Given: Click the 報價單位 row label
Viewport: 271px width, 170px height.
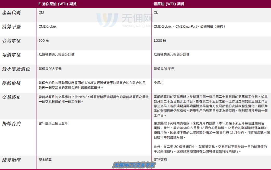Looking at the screenshot, I should click(11, 55).
